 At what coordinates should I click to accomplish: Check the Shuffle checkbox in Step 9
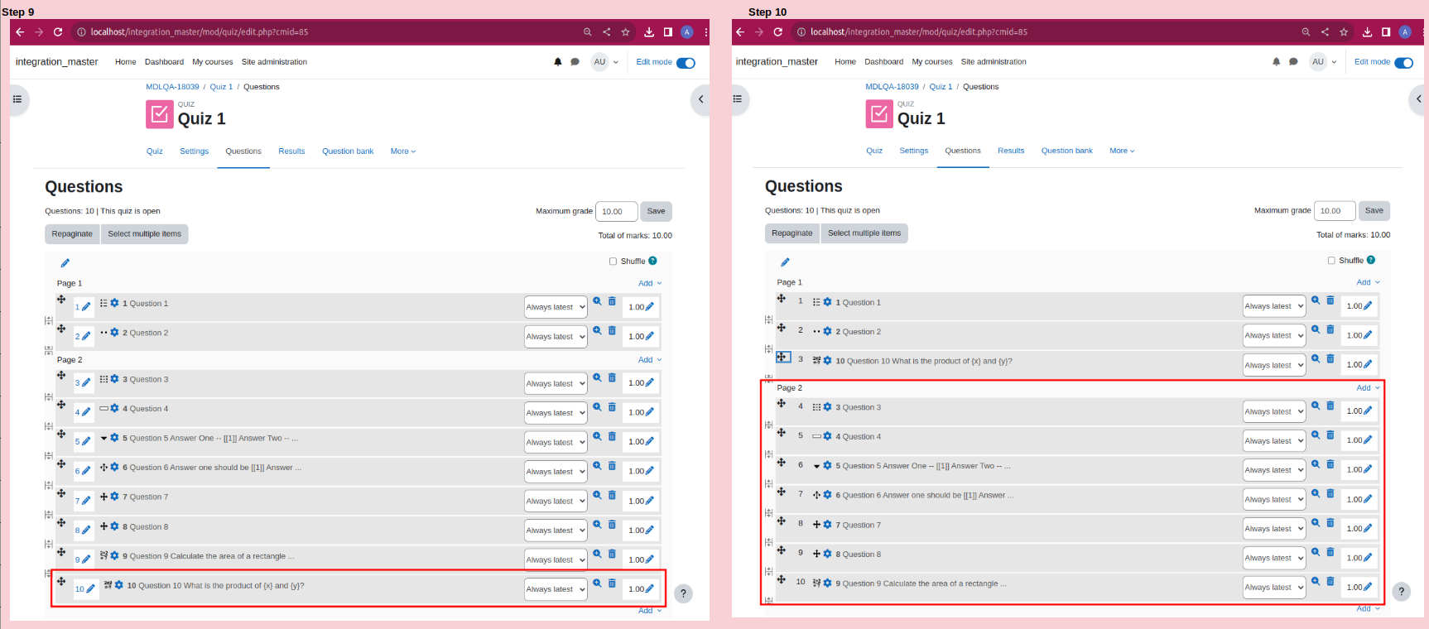[613, 262]
